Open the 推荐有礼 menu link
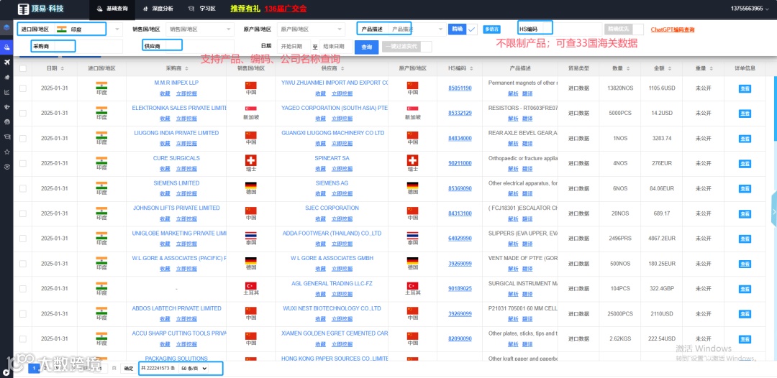 point(245,9)
